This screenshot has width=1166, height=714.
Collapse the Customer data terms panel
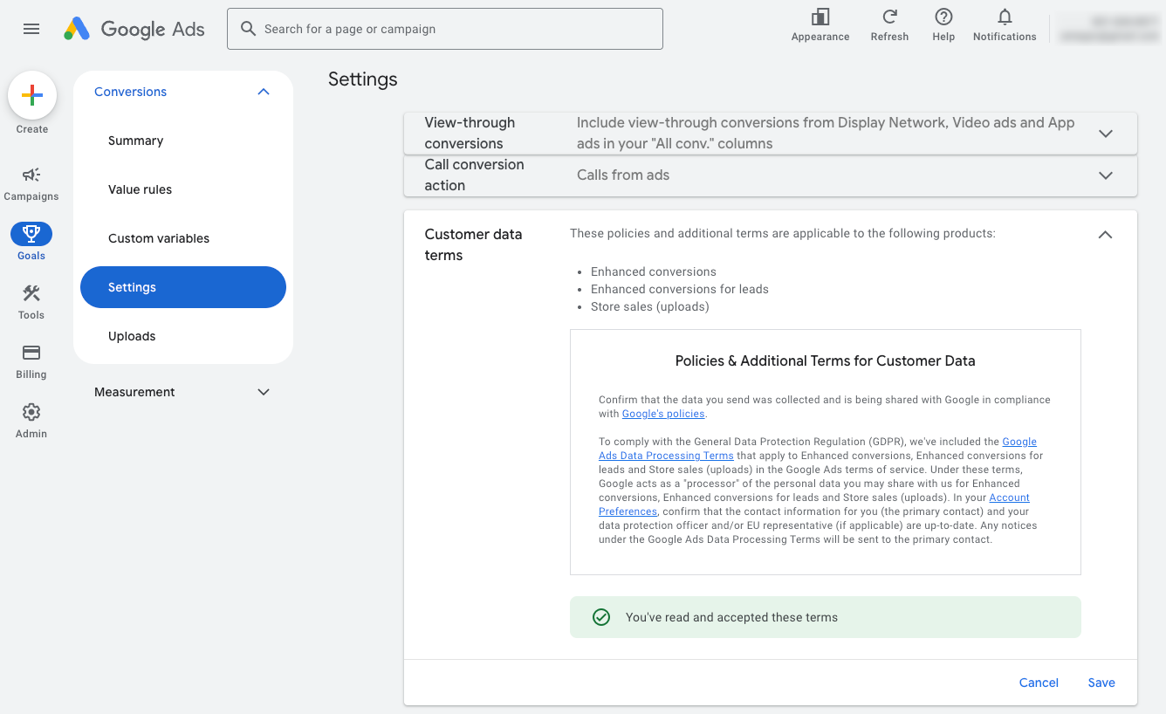pos(1105,235)
